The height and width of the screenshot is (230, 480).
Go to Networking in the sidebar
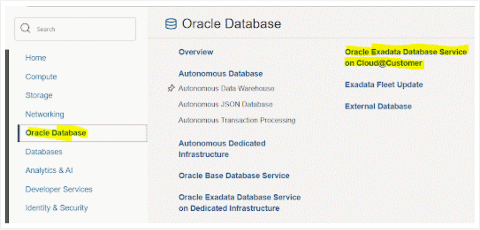click(x=44, y=114)
